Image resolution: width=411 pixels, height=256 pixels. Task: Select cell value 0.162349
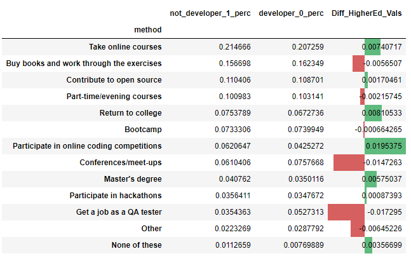(308, 63)
